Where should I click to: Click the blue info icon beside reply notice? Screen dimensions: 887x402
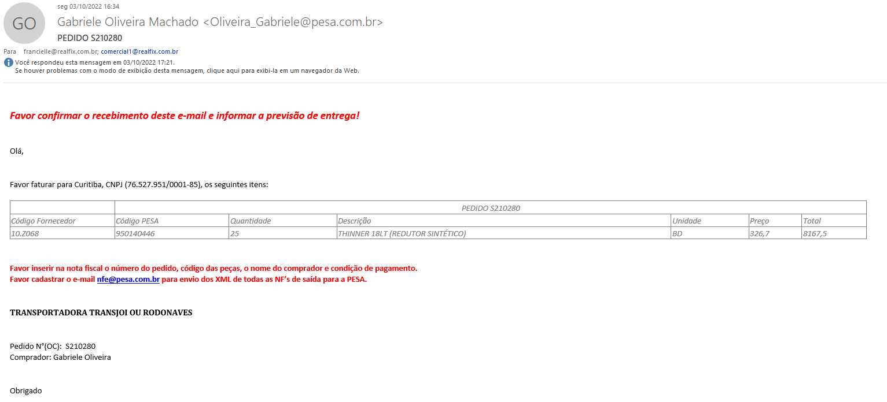click(9, 62)
